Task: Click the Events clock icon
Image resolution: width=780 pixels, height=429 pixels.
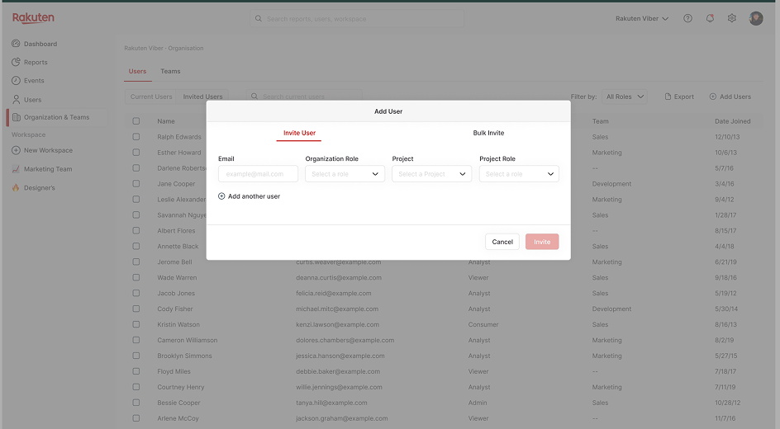Action: 16,81
